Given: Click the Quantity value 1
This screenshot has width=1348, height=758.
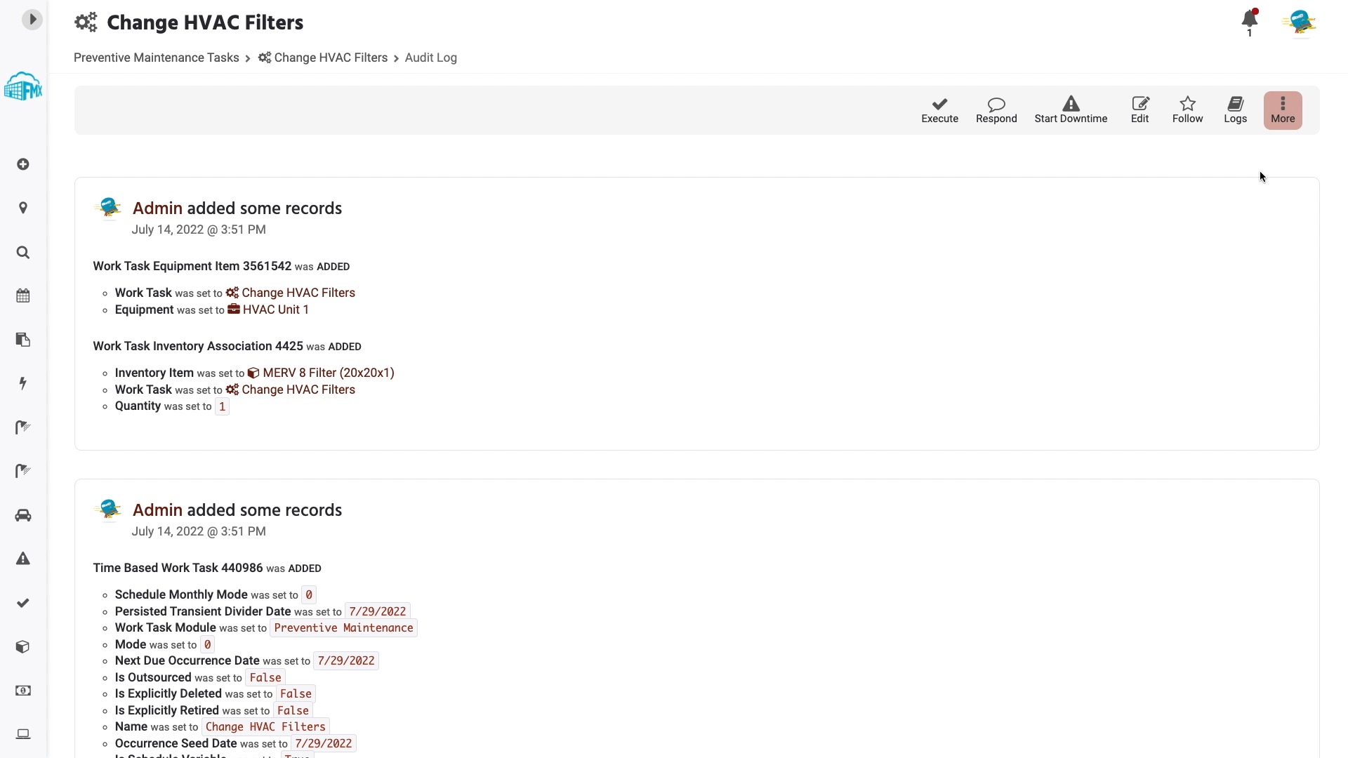Looking at the screenshot, I should pos(222,406).
